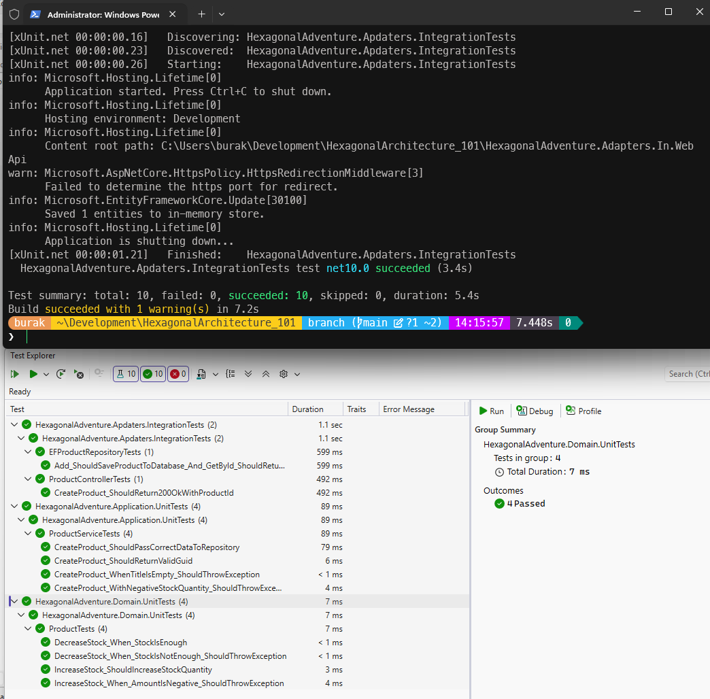Toggle the 0 failed tests filter

click(x=178, y=375)
